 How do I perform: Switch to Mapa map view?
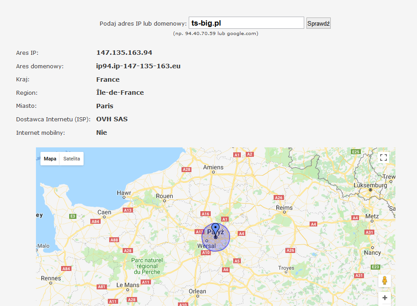point(50,159)
